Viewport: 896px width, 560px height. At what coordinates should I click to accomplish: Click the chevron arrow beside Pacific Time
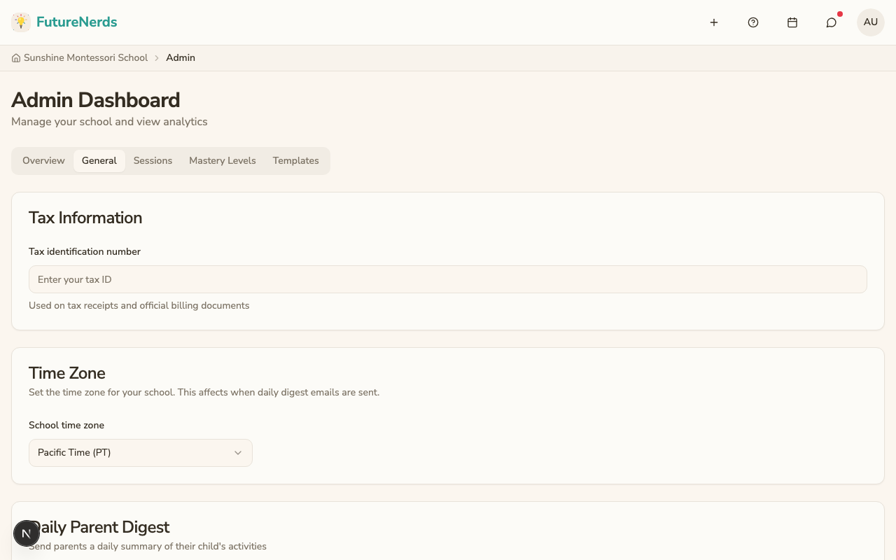tap(238, 453)
